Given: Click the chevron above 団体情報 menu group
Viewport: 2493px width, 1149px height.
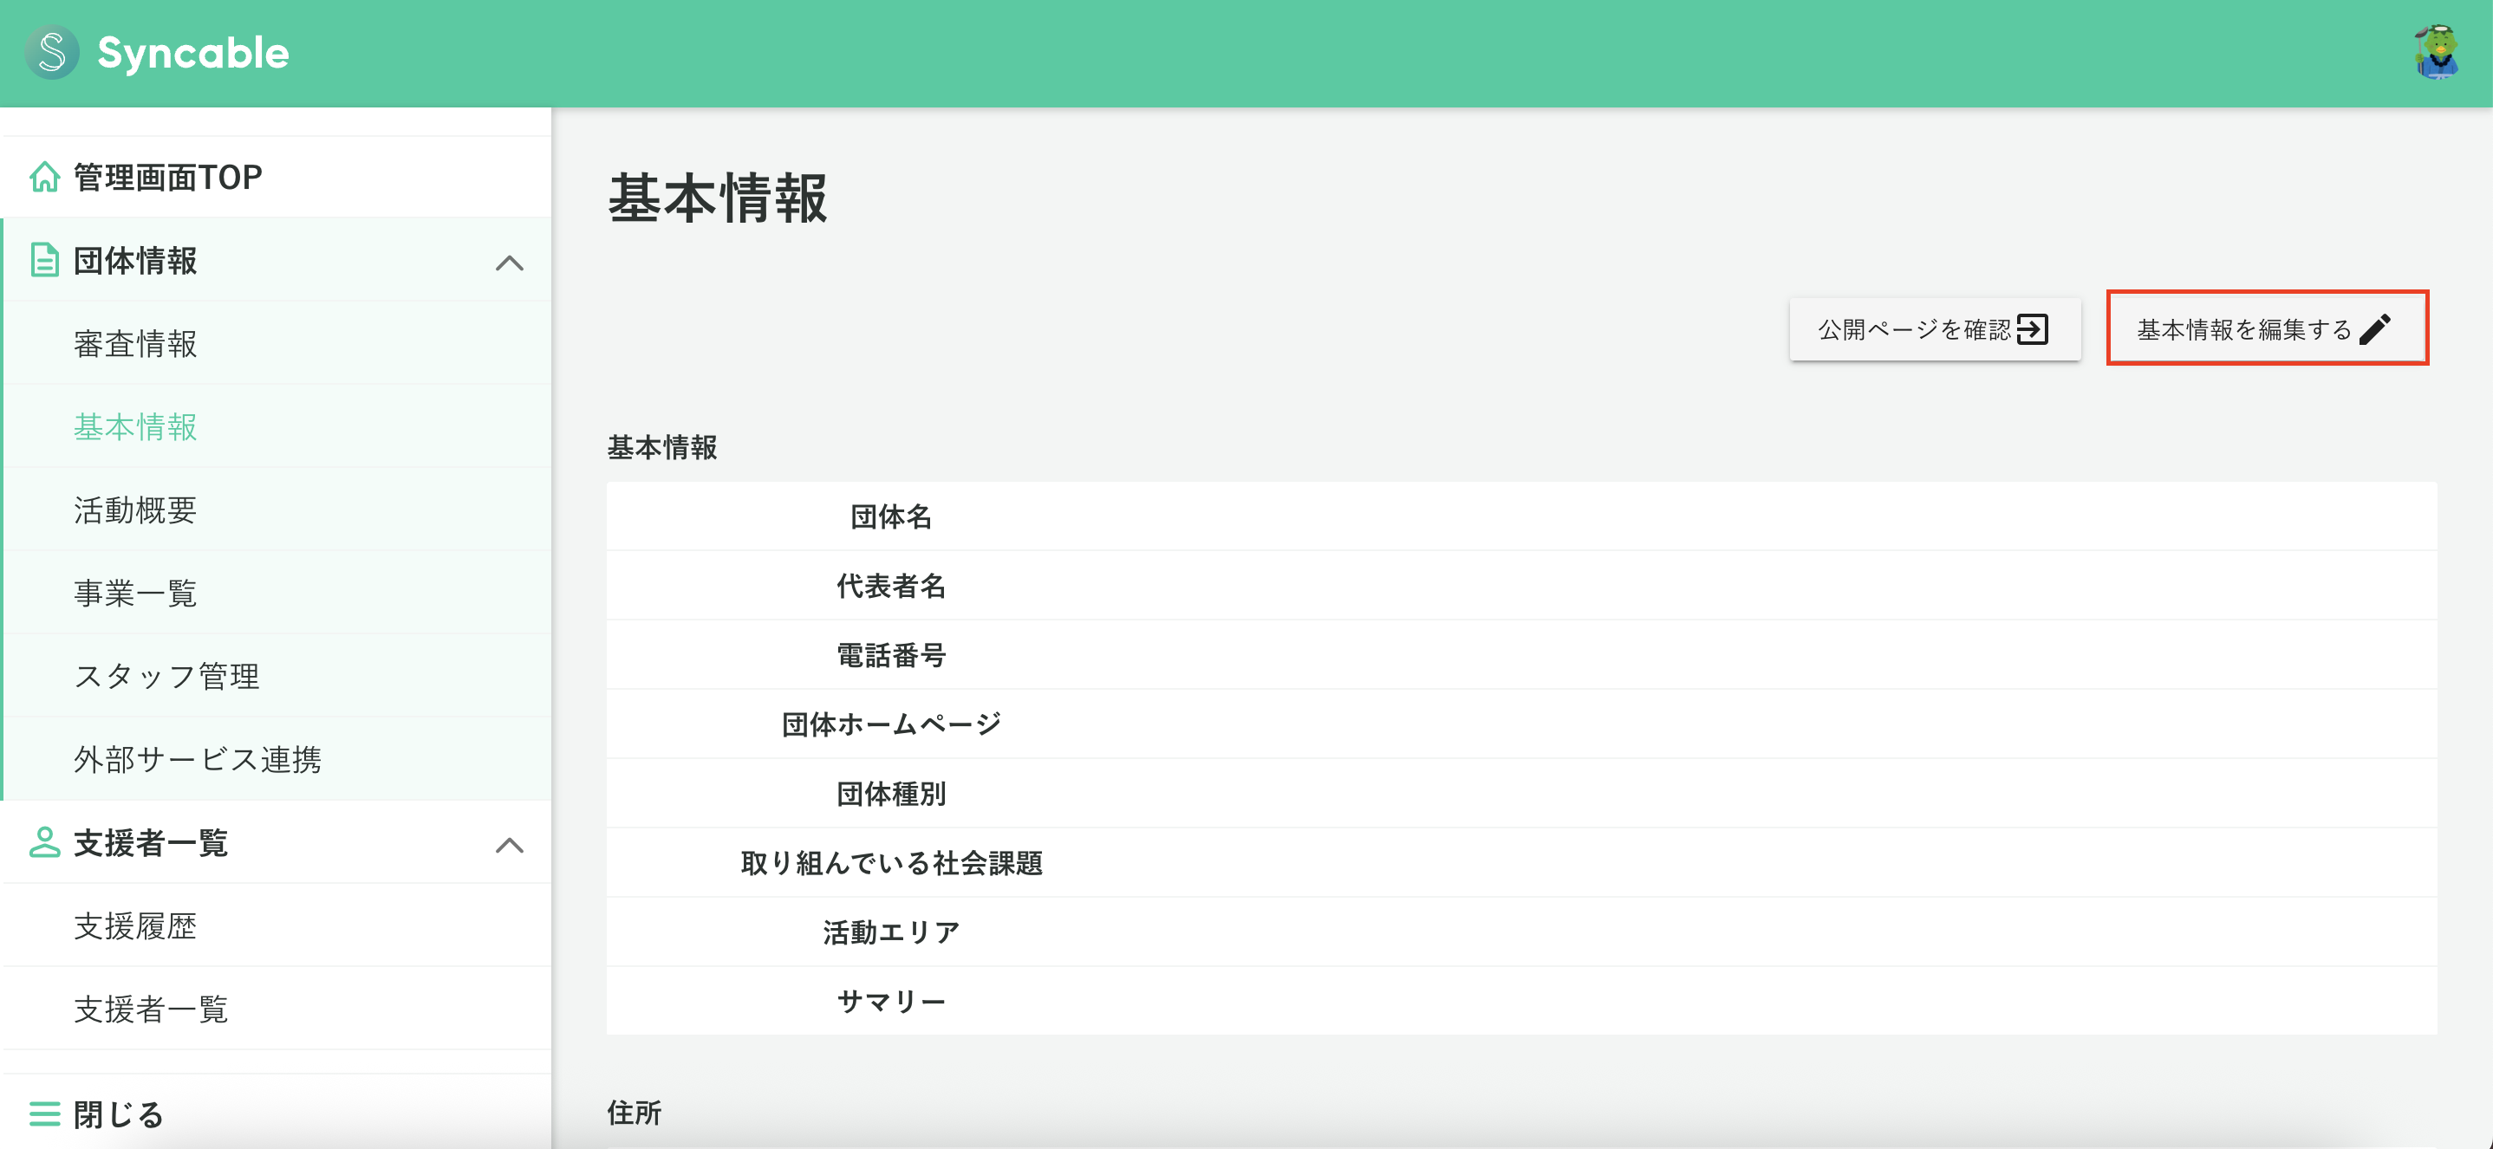Looking at the screenshot, I should (x=508, y=263).
